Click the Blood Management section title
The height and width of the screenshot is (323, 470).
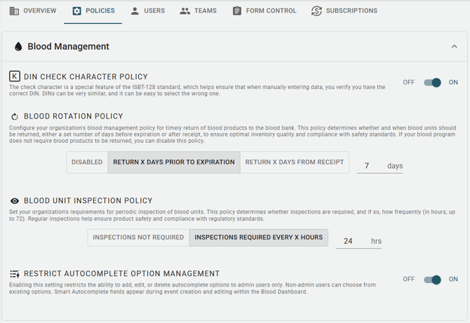click(x=68, y=47)
